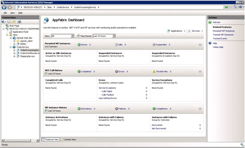Select Application Pools in tree
This screenshot has width=245, height=148.
[x=21, y=32]
